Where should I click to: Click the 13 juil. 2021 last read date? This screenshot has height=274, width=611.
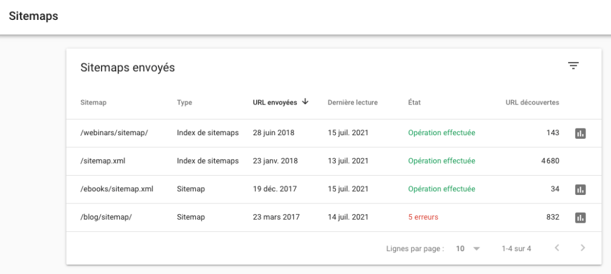(348, 161)
